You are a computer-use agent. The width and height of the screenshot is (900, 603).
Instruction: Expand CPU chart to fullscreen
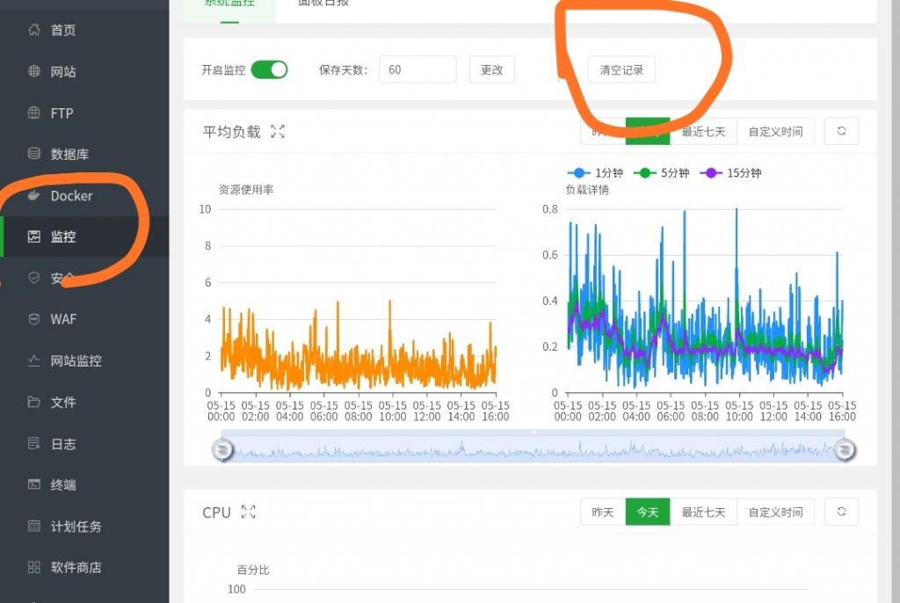pyautogui.click(x=248, y=512)
